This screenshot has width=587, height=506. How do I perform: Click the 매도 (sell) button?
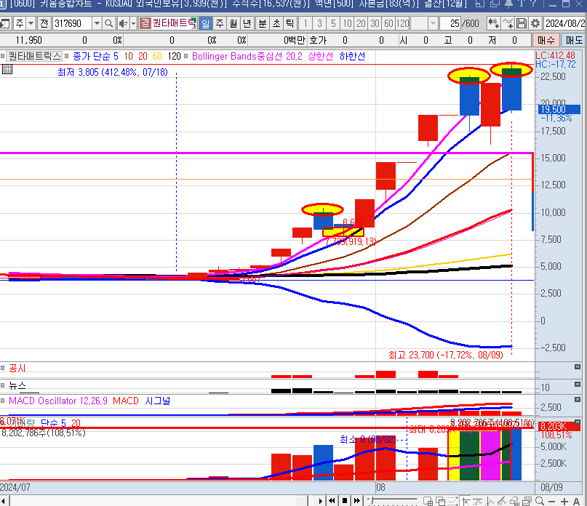coord(574,40)
